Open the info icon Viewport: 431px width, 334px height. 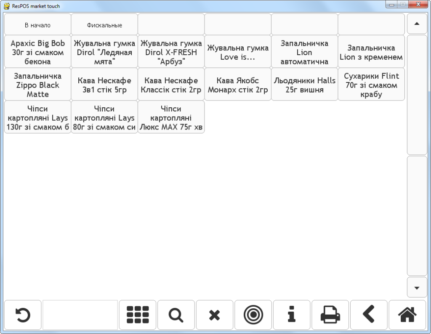pos(292,315)
